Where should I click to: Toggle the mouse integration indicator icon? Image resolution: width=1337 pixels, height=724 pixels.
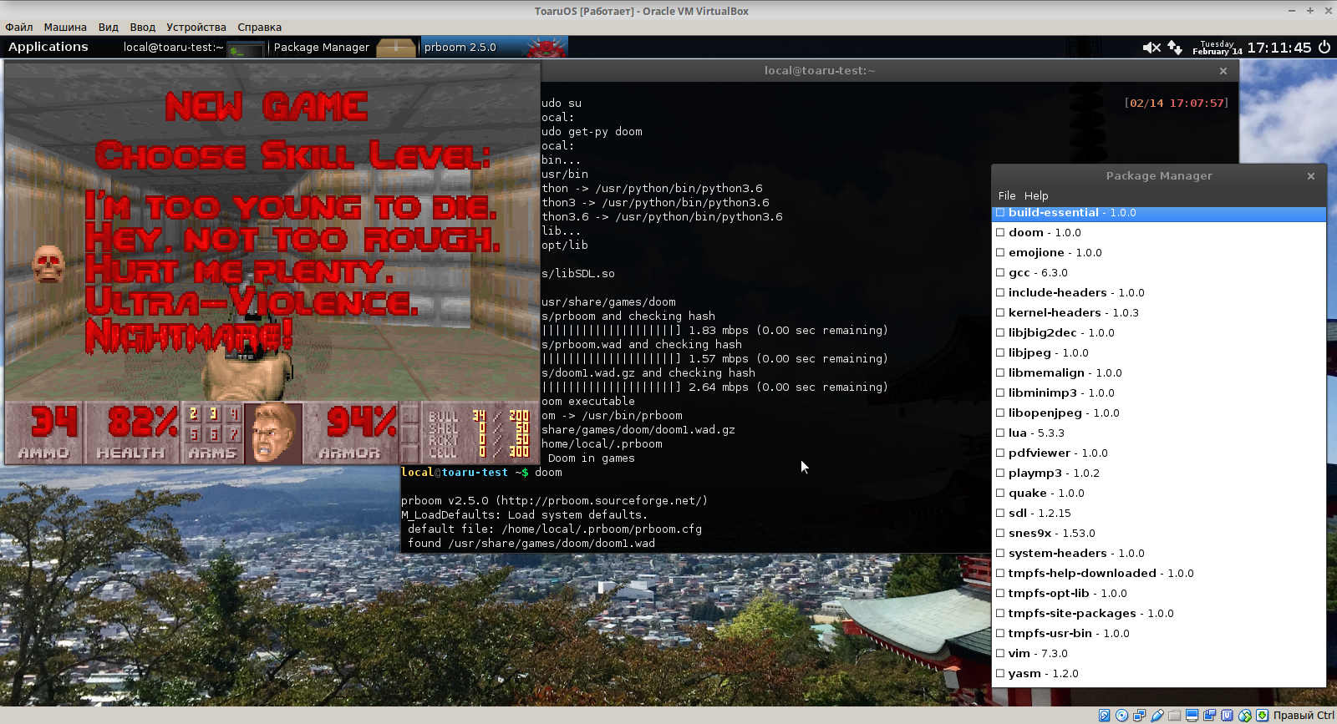[1244, 716]
